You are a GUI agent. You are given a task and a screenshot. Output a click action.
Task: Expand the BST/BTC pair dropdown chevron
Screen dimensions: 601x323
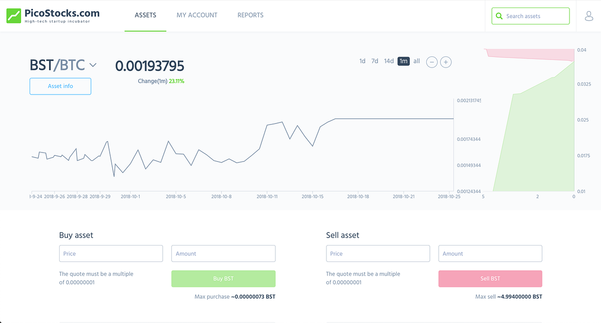click(x=93, y=65)
